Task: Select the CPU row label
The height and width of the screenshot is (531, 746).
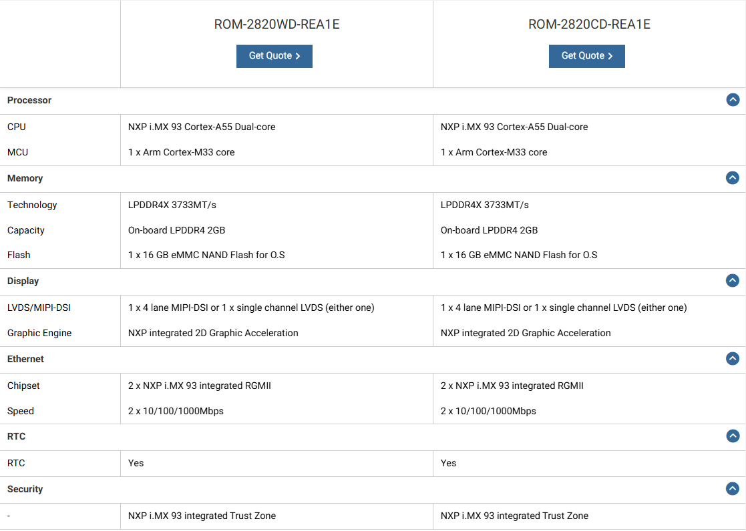Action: tap(17, 127)
